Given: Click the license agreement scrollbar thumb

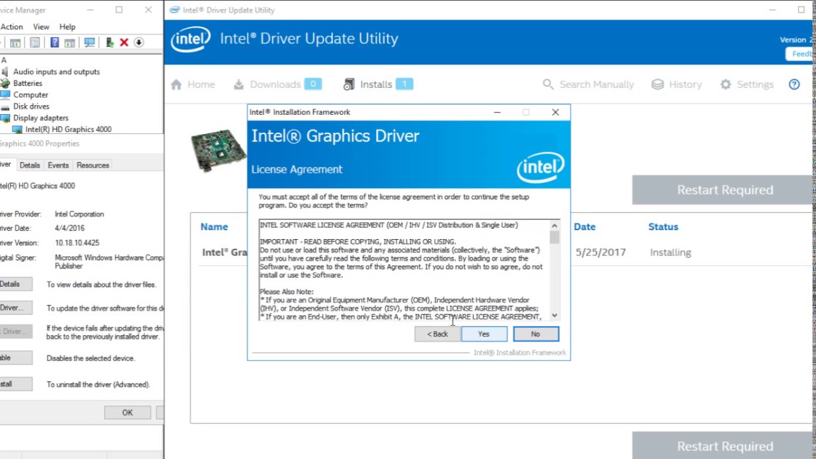Looking at the screenshot, I should click(554, 237).
